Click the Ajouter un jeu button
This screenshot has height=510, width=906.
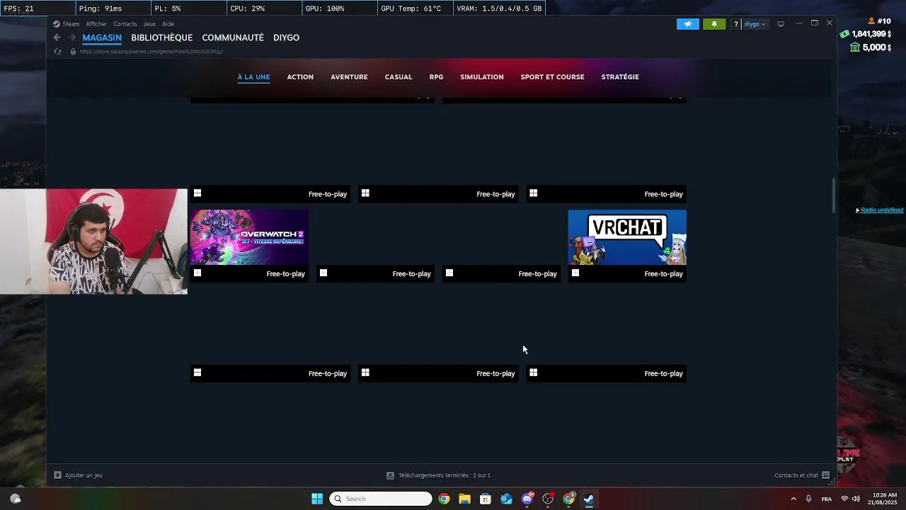[x=79, y=475]
